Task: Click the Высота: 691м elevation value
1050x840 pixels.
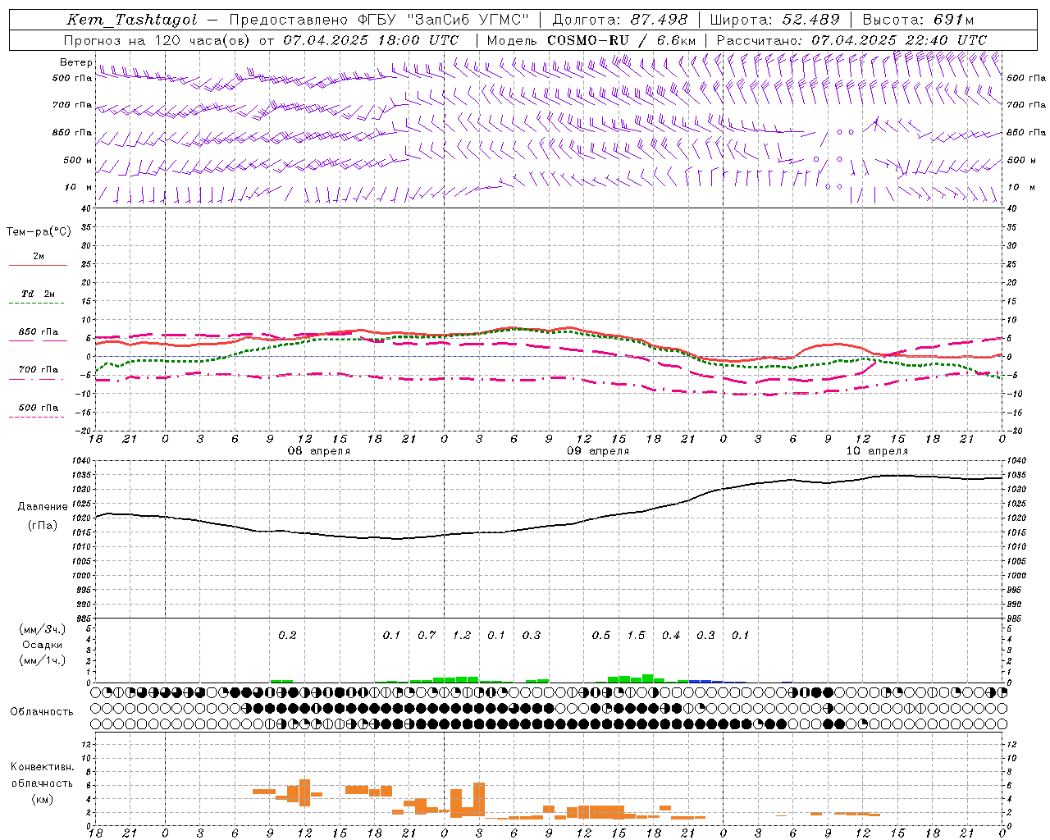Action: click(x=918, y=20)
